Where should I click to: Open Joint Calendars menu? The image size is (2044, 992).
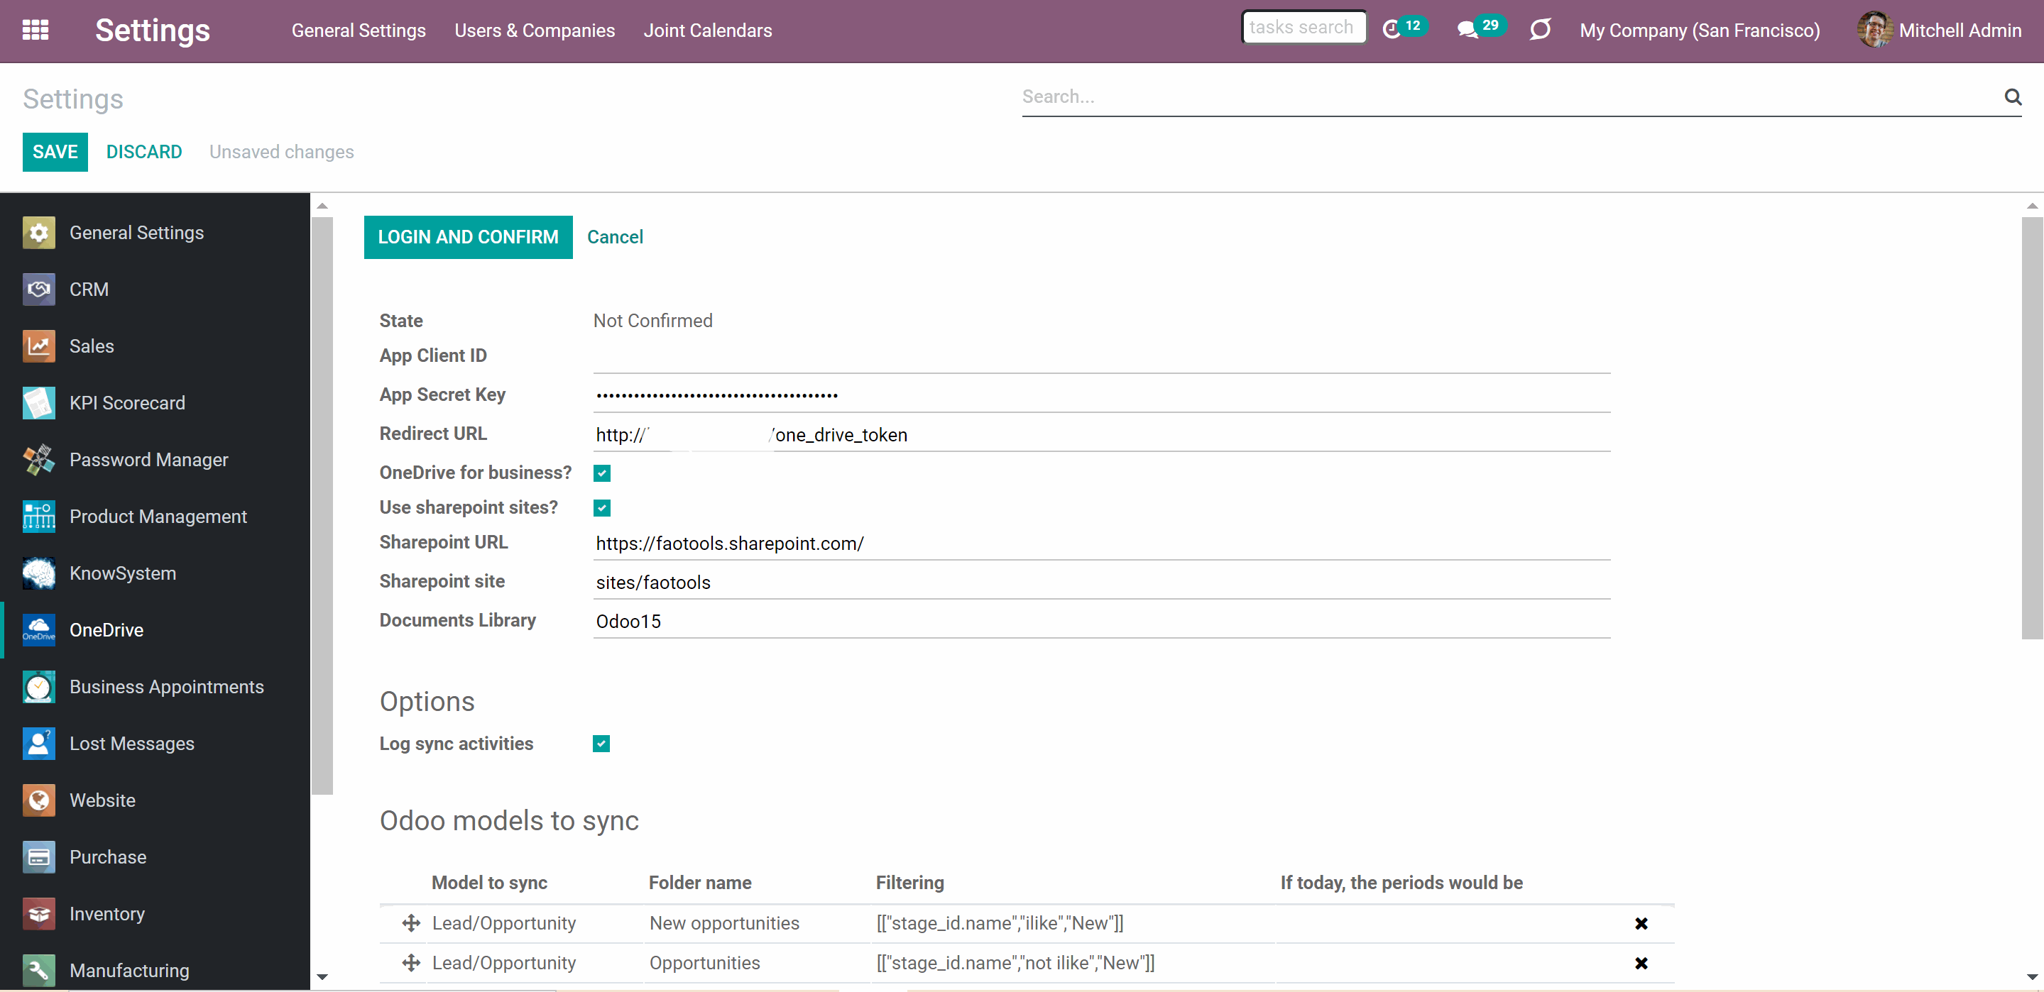tap(708, 30)
